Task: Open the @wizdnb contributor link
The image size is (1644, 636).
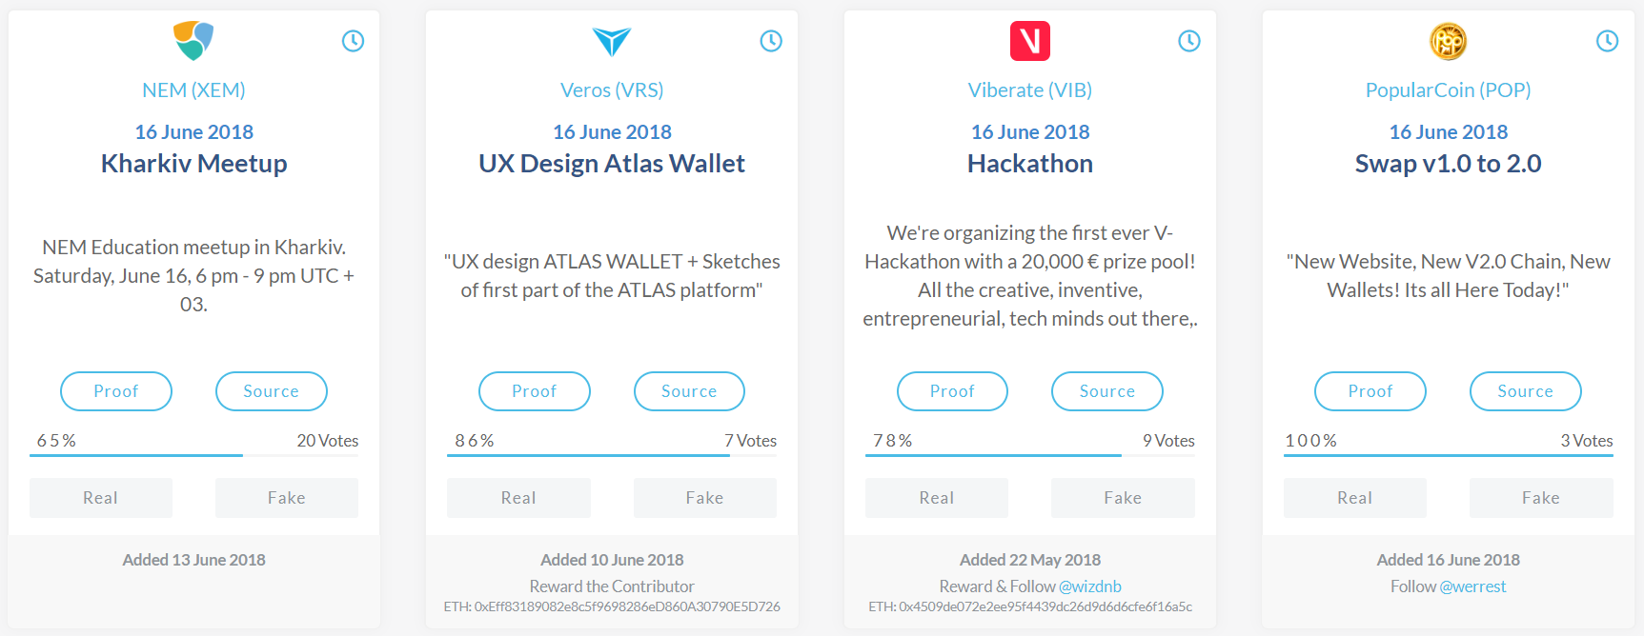Action: click(1089, 586)
